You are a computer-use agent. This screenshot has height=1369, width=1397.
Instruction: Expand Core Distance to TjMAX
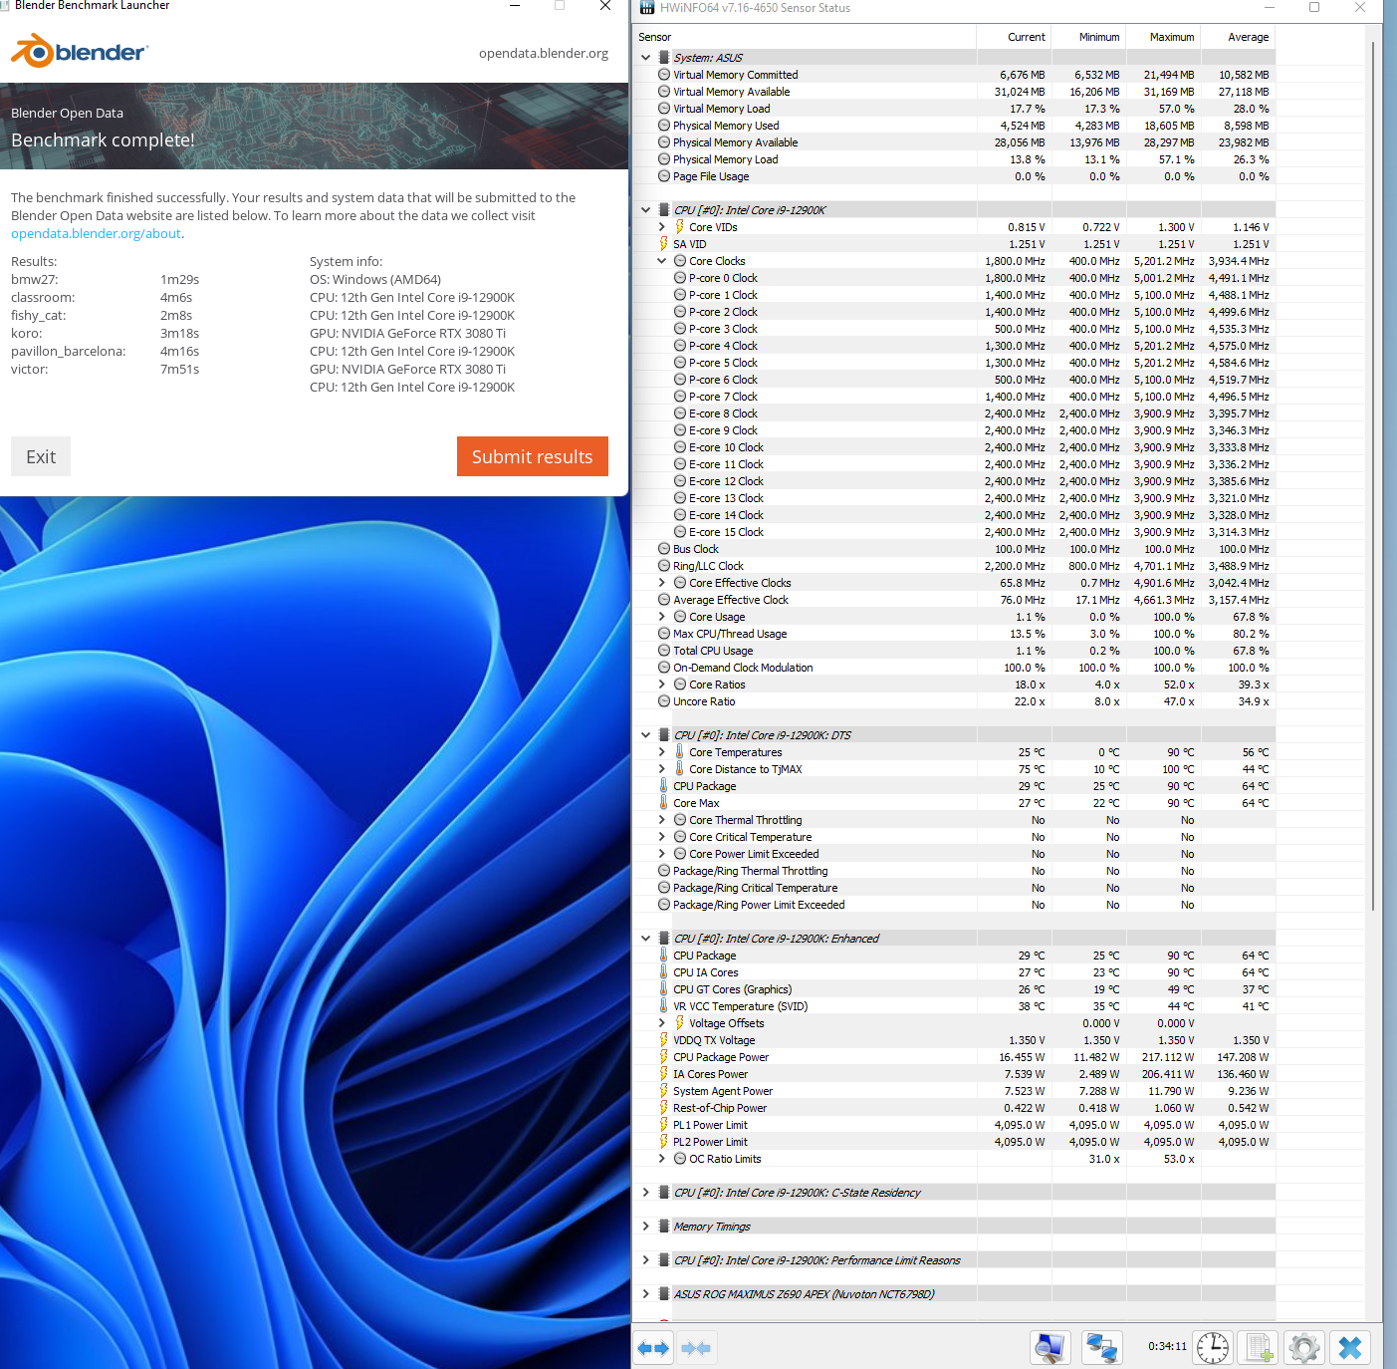[661, 769]
